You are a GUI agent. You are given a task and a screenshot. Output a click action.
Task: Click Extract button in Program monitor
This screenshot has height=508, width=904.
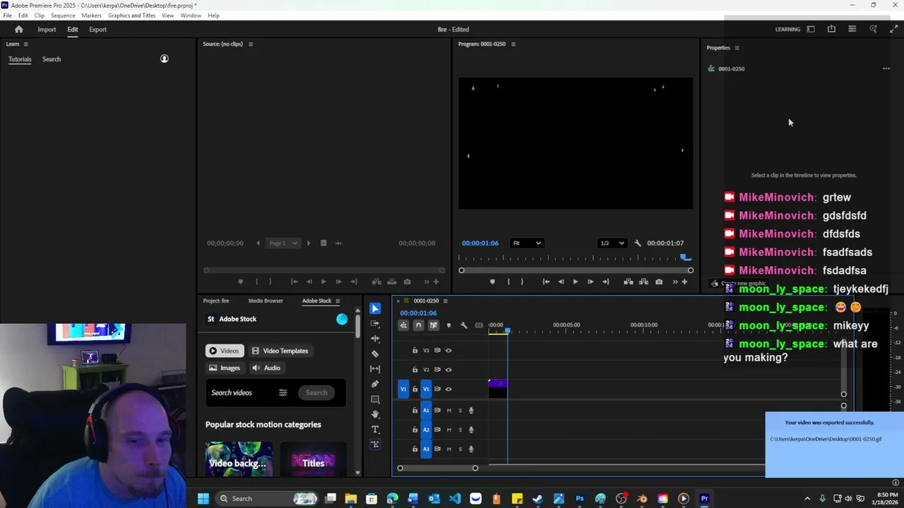click(x=643, y=282)
